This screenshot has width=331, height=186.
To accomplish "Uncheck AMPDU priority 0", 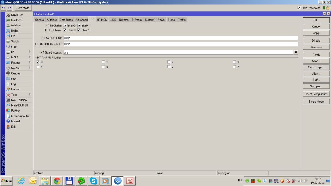I will tap(38, 62).
